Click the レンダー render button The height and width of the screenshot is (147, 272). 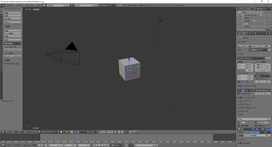pyautogui.click(x=243, y=46)
